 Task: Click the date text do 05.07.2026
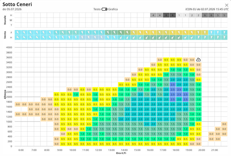tap(12, 9)
